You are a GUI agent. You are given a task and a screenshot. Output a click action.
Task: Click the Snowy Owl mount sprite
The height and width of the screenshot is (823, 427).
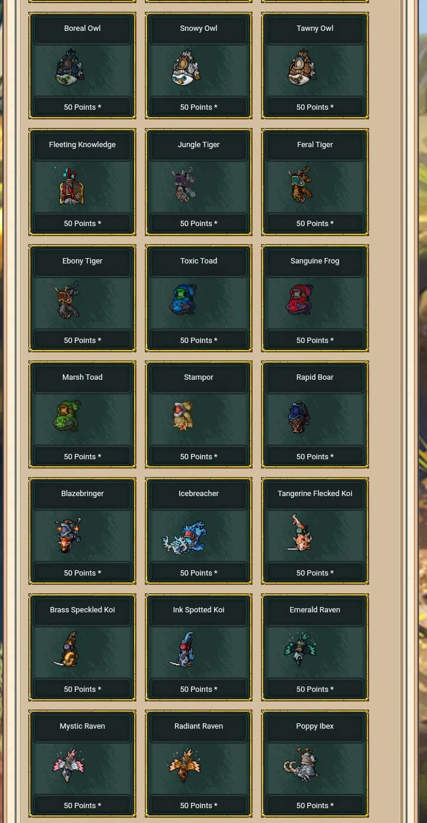tap(186, 68)
